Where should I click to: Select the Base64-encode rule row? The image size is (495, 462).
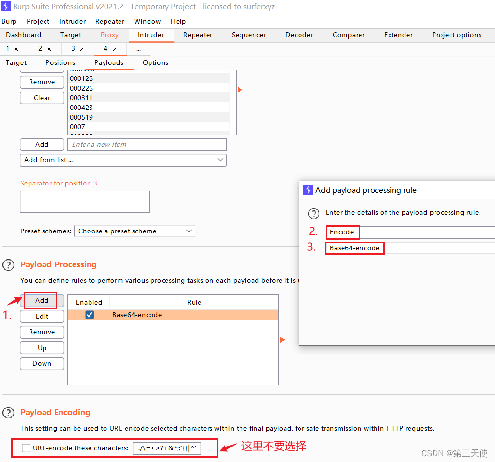click(x=173, y=315)
